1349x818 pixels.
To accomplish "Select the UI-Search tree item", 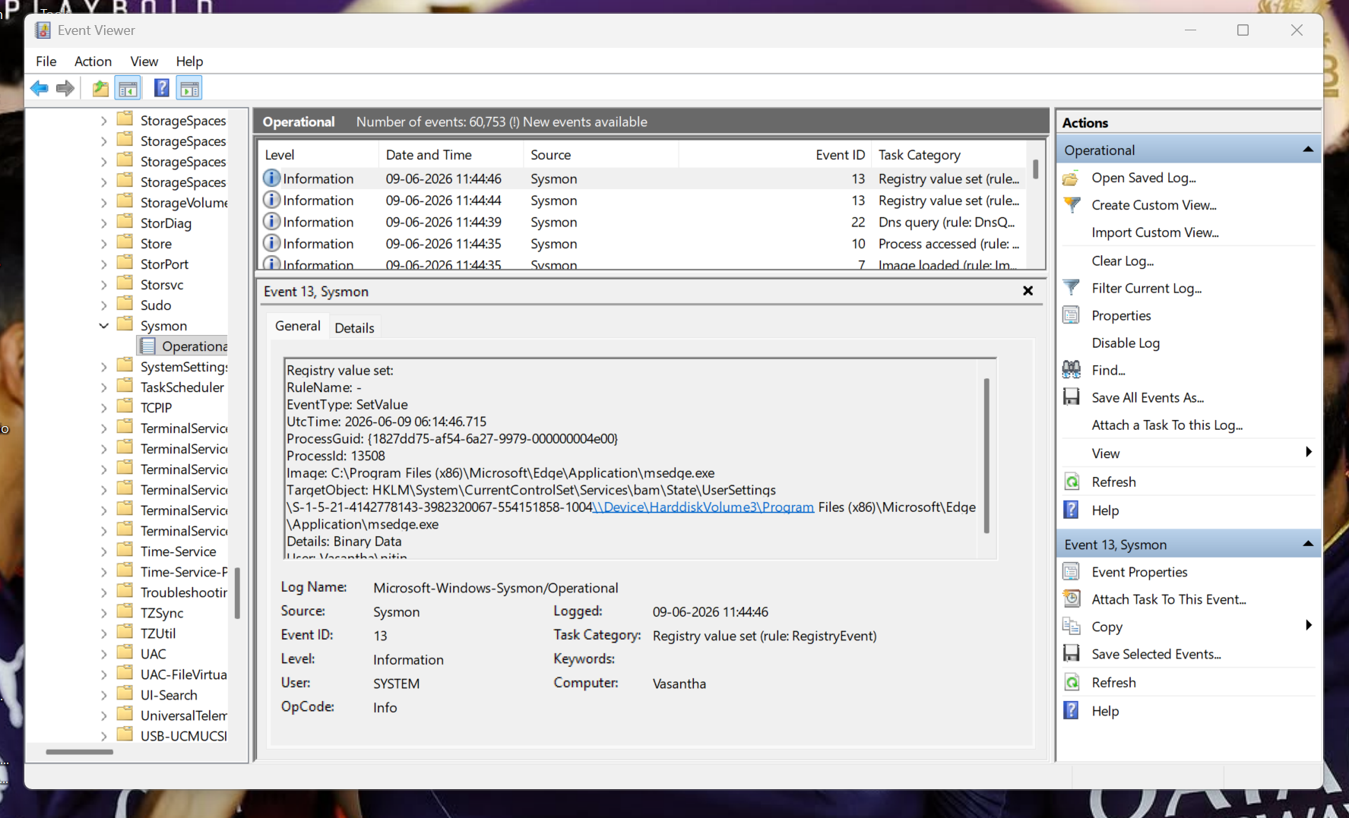I will (169, 695).
